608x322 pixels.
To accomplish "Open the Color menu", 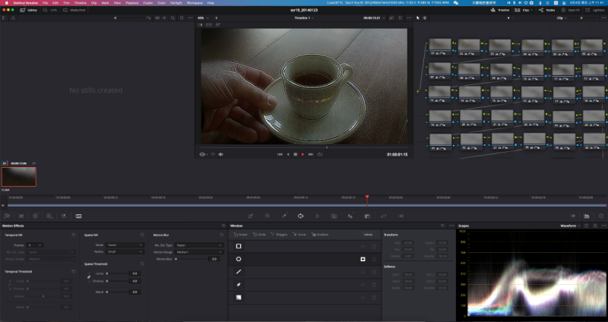I will (x=162, y=3).
